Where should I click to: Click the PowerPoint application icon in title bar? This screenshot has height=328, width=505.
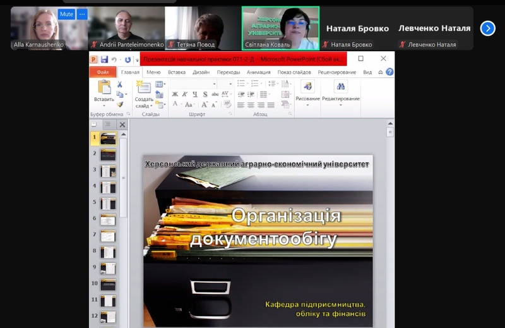coord(93,59)
